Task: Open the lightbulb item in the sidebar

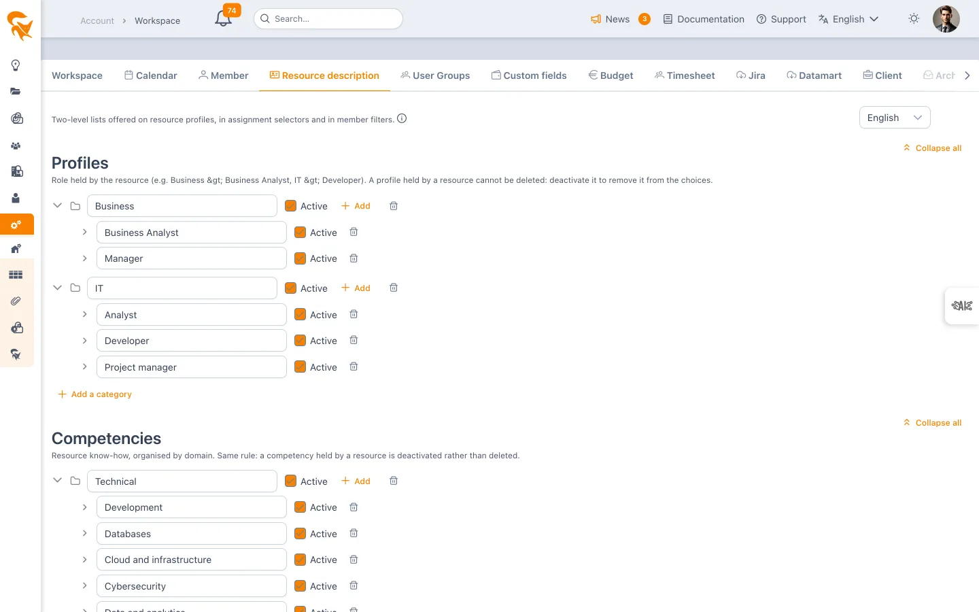Action: [16, 65]
